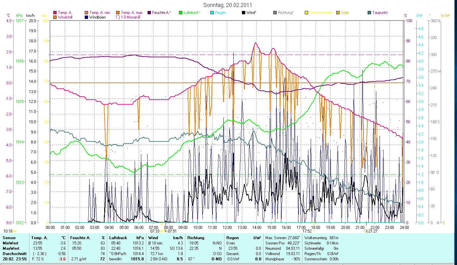The image size is (457, 265).
Task: Click the Solar legend label
Action: 345,13
